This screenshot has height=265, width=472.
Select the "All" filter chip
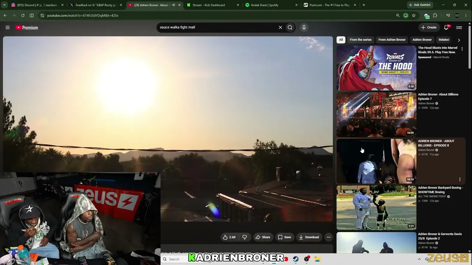[x=341, y=40]
